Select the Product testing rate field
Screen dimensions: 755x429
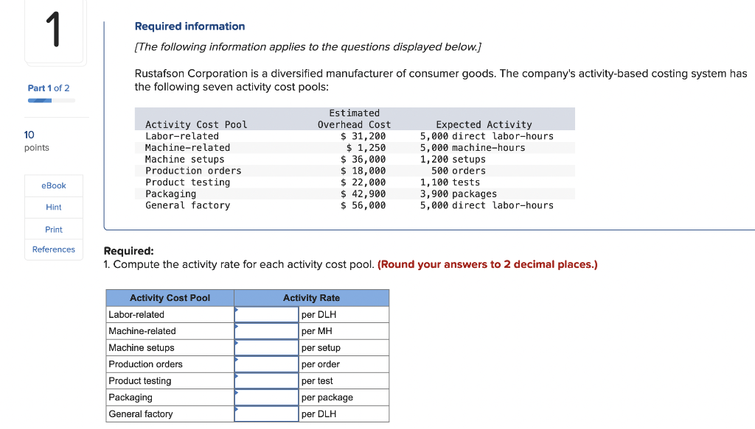[266, 381]
